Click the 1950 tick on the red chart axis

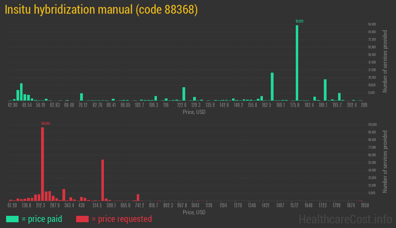(365, 206)
